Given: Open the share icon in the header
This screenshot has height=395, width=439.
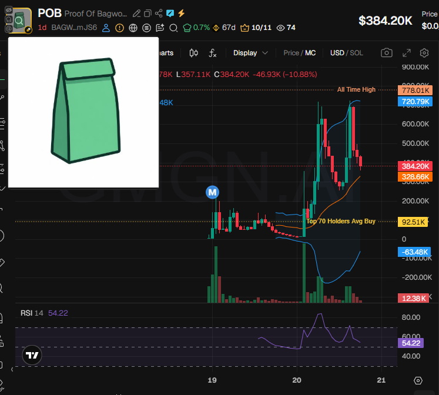Looking at the screenshot, I should pos(159,13).
